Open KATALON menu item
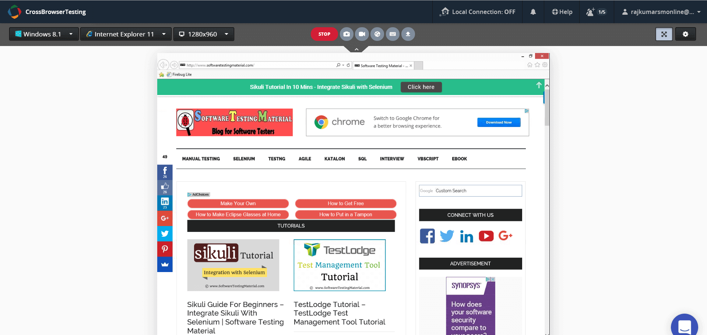 [x=334, y=159]
